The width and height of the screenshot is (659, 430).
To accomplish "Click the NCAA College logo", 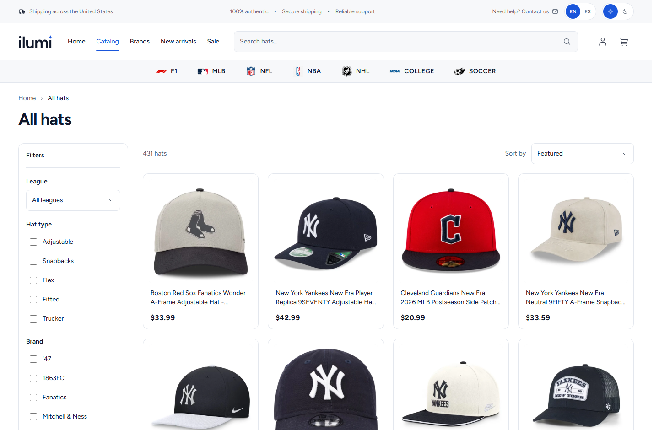I will click(x=395, y=71).
